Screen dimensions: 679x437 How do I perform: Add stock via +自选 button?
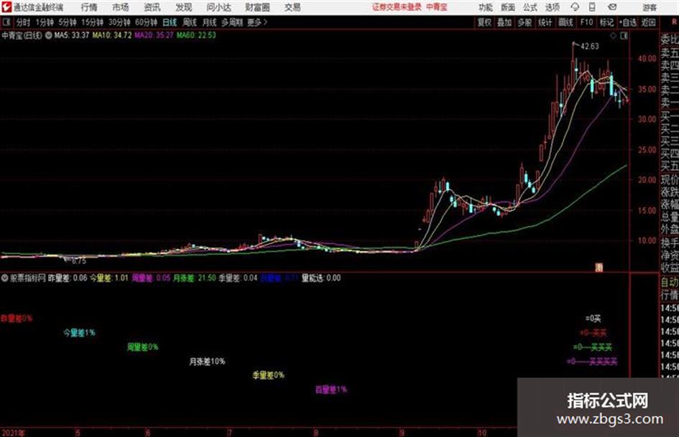[x=628, y=22]
